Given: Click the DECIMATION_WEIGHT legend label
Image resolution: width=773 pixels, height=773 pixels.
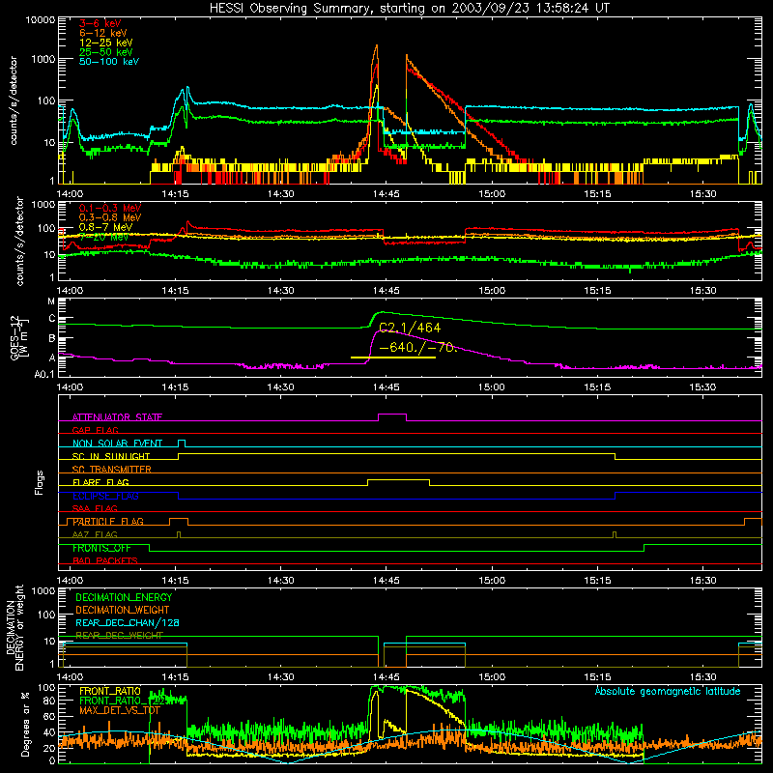Looking at the screenshot, I should [x=123, y=610].
